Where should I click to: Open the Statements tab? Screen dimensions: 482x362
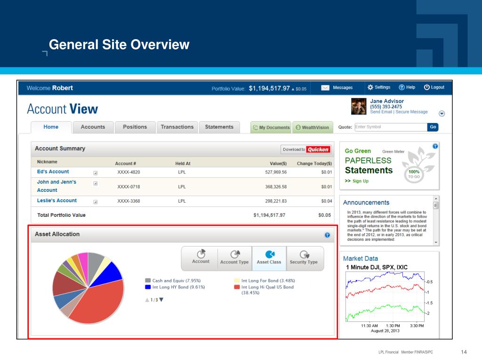click(x=219, y=127)
